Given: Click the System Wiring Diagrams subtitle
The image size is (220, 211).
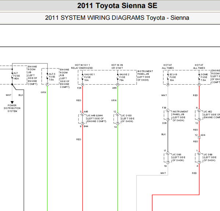Looking at the screenshot, I should (117, 18).
